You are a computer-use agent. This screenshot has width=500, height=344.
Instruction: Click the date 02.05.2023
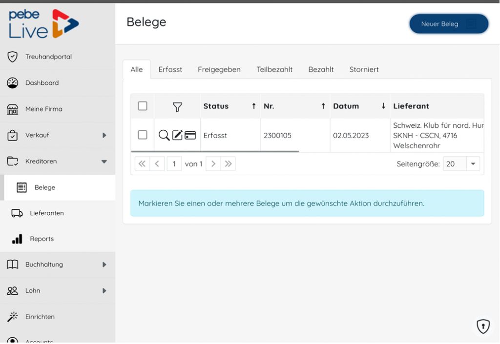click(x=351, y=135)
